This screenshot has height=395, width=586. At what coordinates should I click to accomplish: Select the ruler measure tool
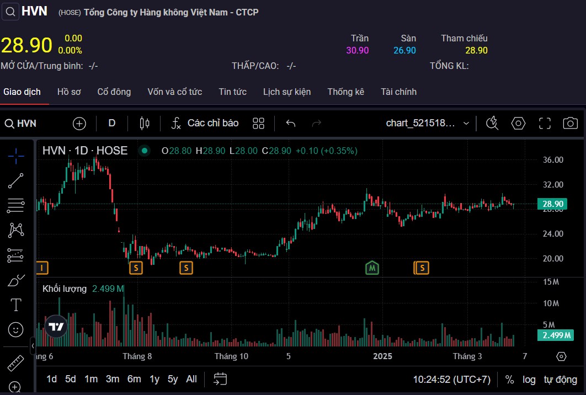click(x=16, y=363)
